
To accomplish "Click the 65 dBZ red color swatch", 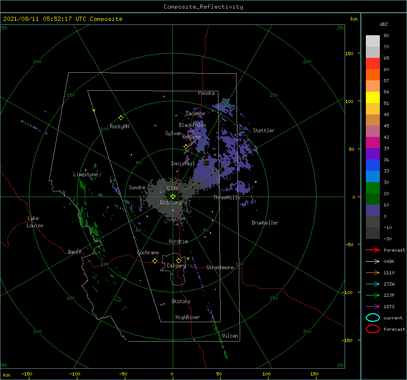I will coord(373,64).
